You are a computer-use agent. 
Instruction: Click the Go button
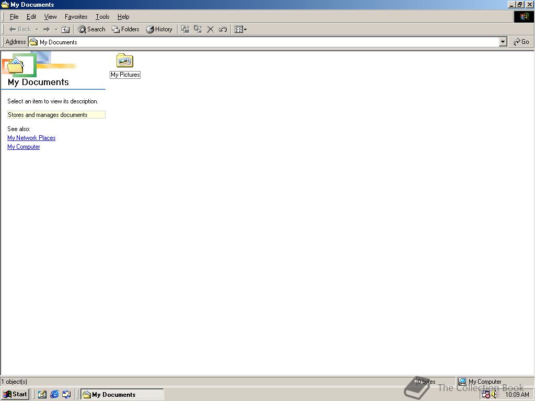coord(521,42)
